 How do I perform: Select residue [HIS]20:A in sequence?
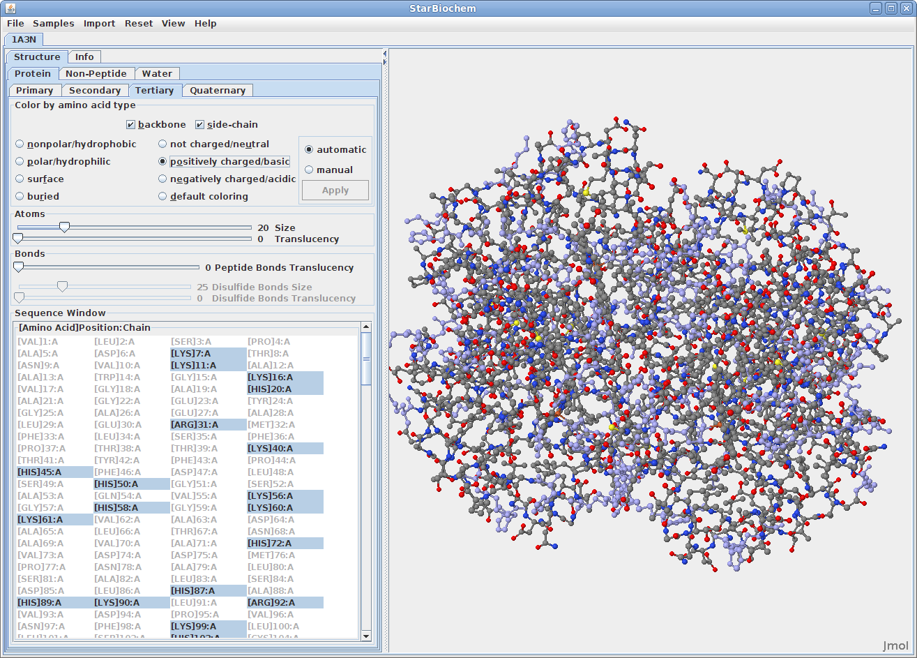click(x=285, y=389)
